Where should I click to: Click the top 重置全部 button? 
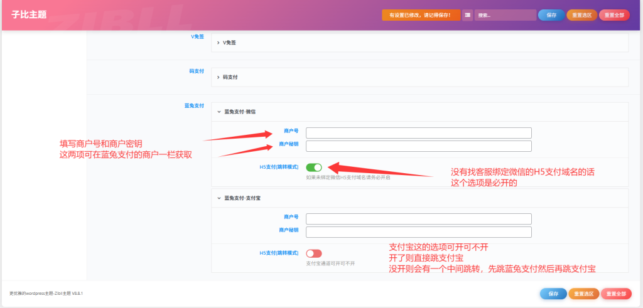614,15
